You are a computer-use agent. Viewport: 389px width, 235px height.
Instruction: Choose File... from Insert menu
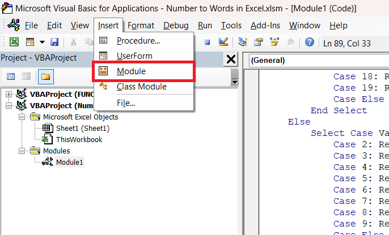click(143, 102)
